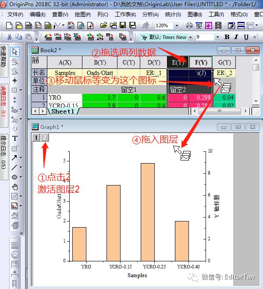263x289 pixels.
Task: Select column header B(Y) in Book2
Action: coord(100,62)
